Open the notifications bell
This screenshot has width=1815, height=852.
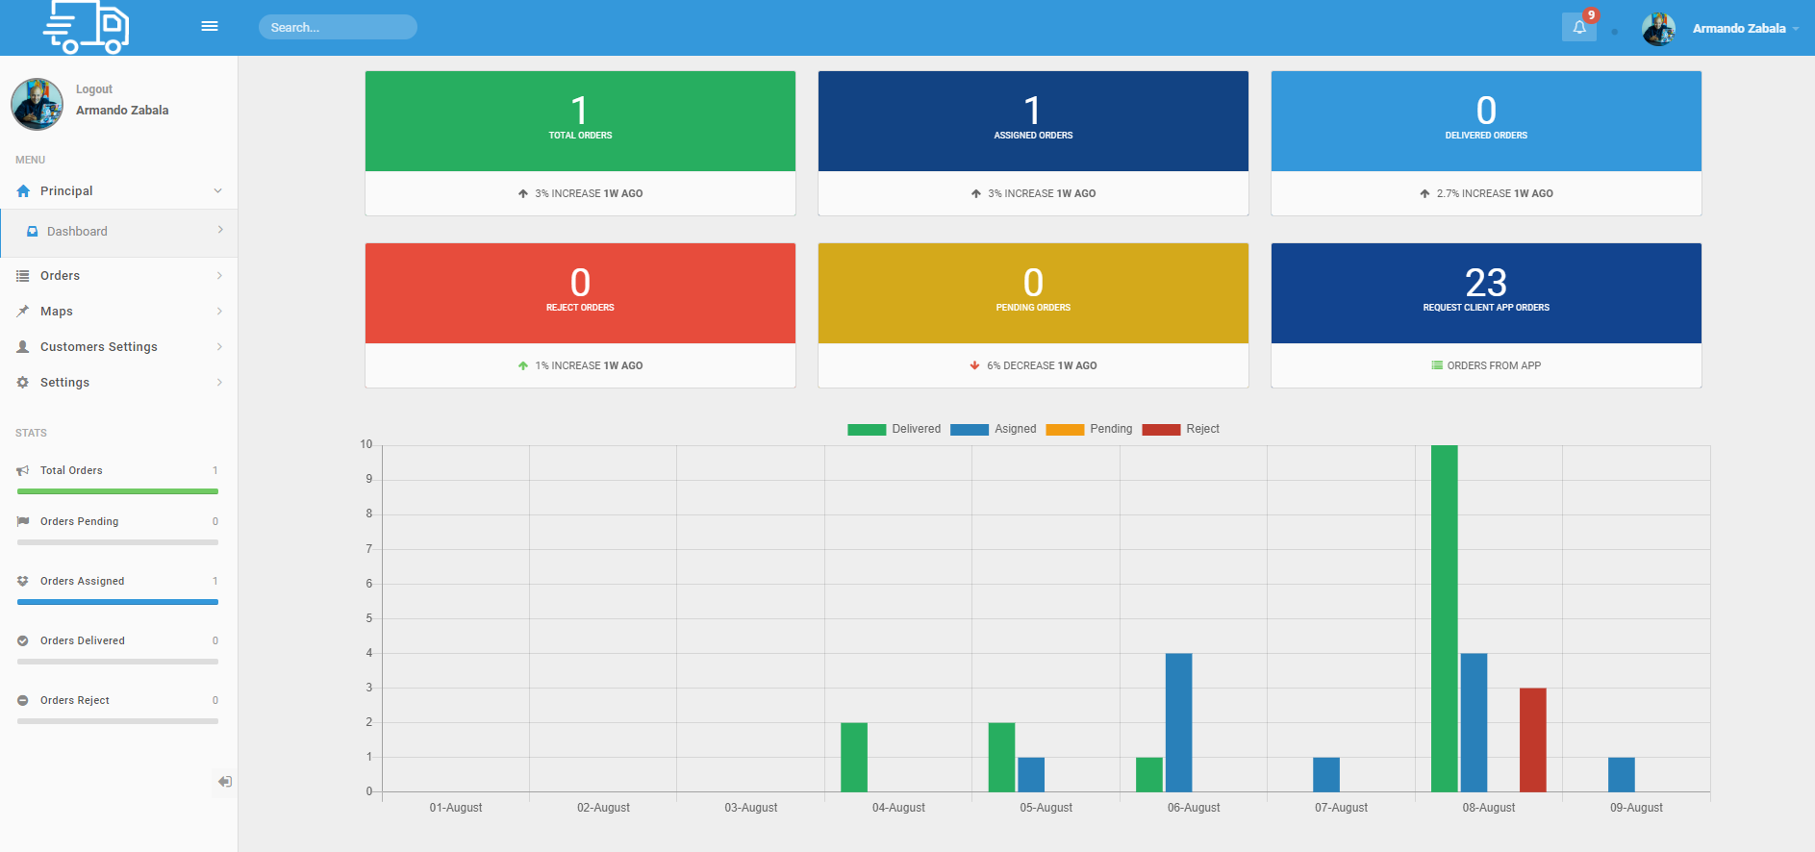coord(1579,28)
